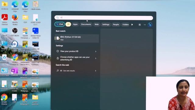Open the user folder desktop icon
The width and height of the screenshot is (195, 110).
click(x=5, y=5)
